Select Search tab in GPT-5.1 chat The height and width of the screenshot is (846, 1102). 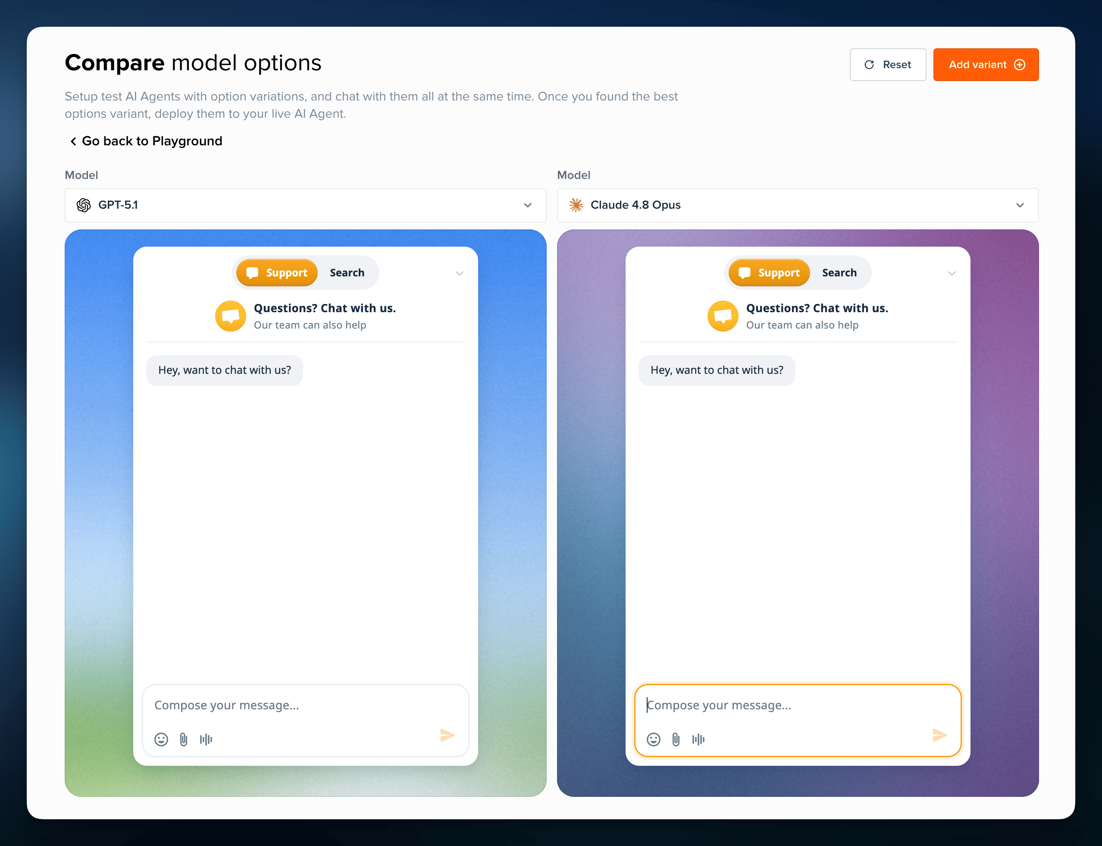pos(347,273)
